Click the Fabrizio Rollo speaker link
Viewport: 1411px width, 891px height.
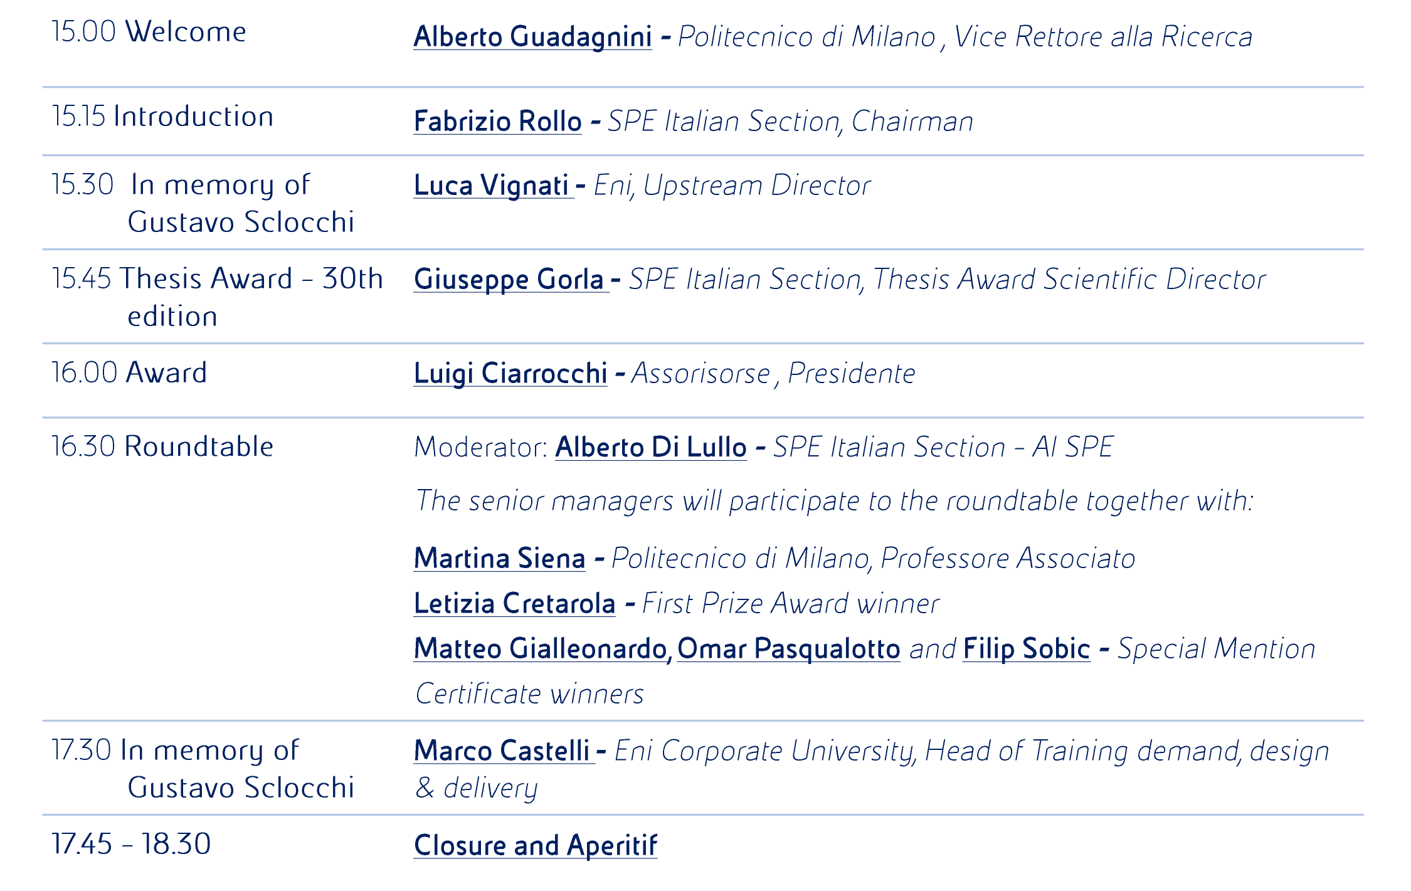point(497,121)
